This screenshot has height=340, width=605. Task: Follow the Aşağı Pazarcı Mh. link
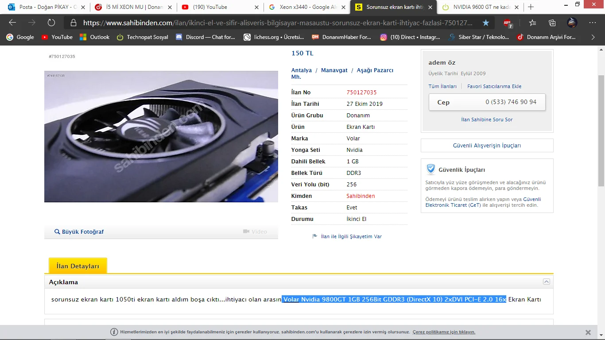[x=342, y=73]
